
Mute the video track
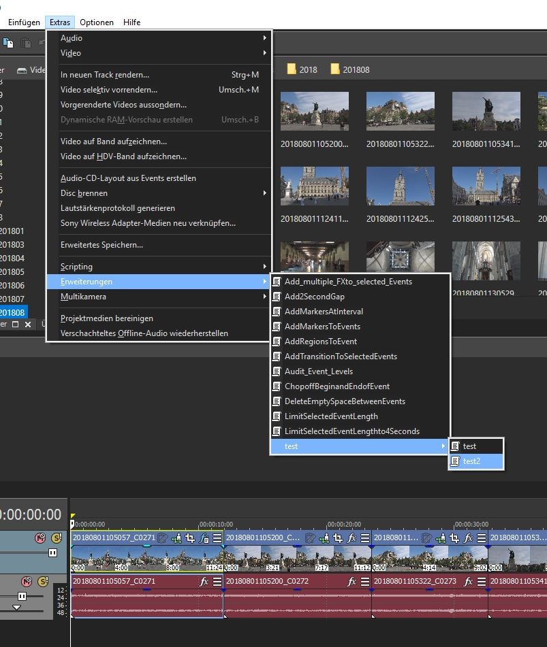40,538
